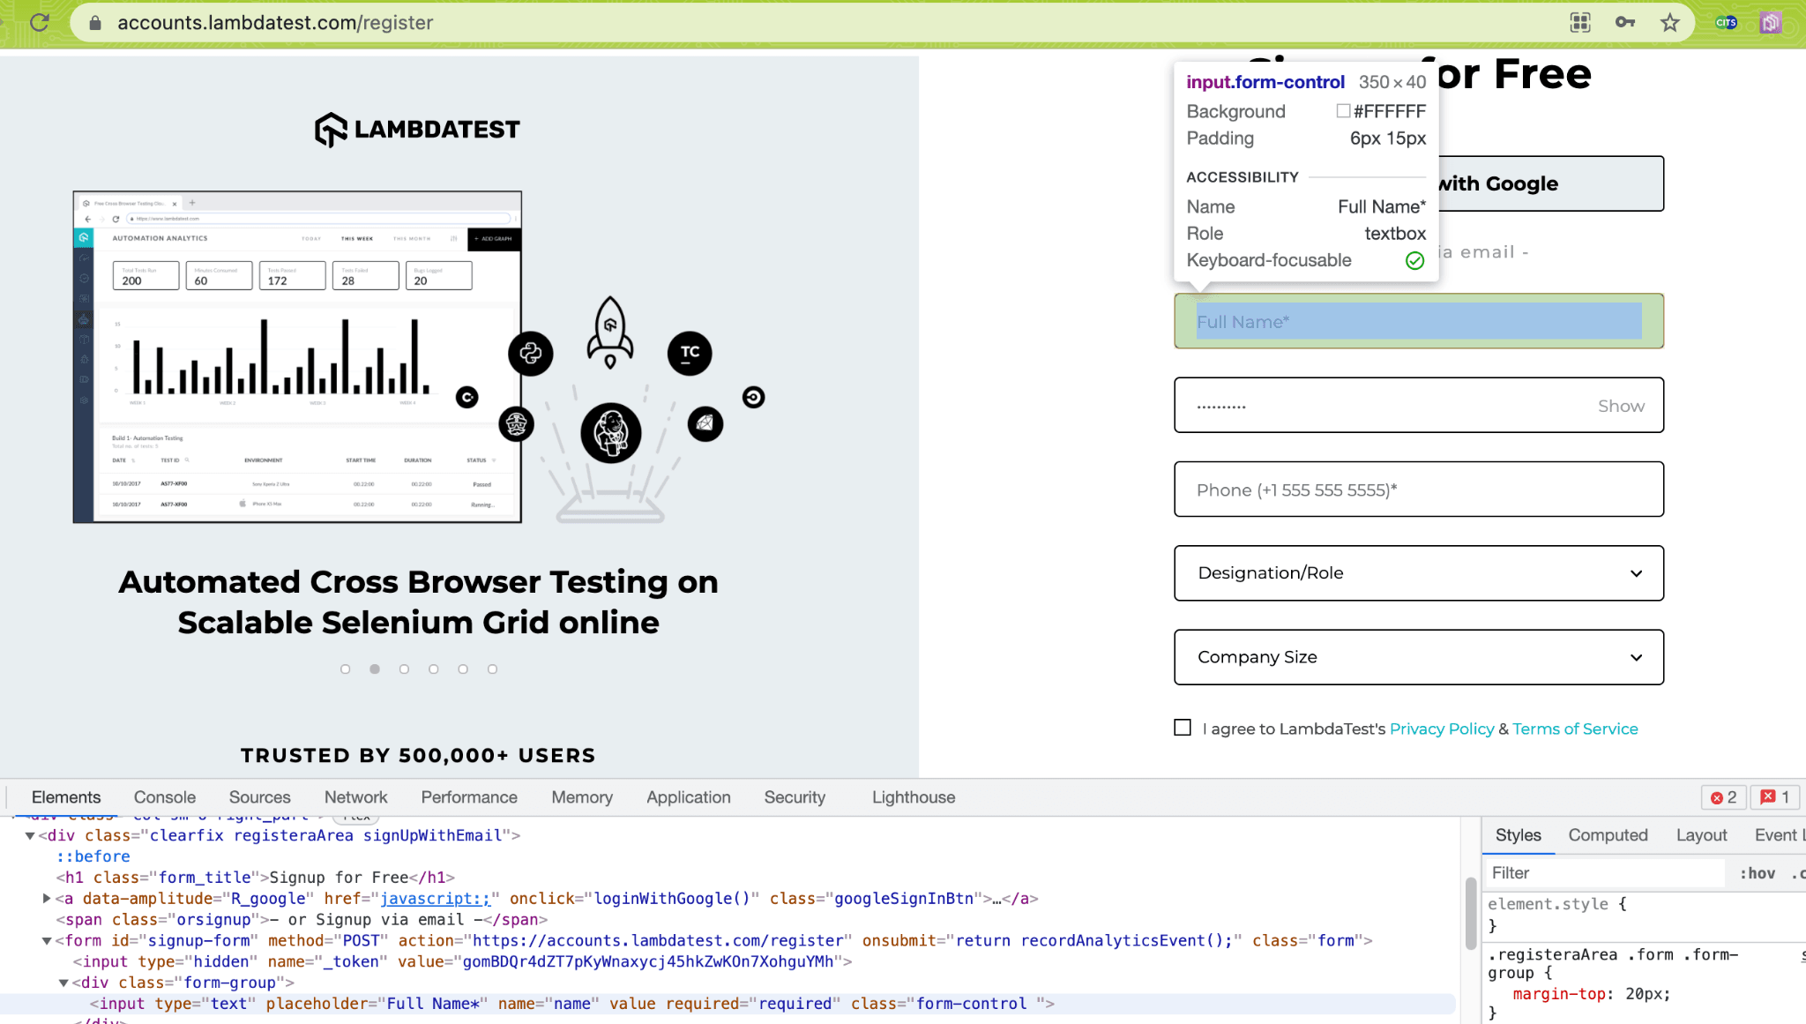The width and height of the screenshot is (1806, 1024).
Task: Click the address bar URL
Action: (x=275, y=23)
